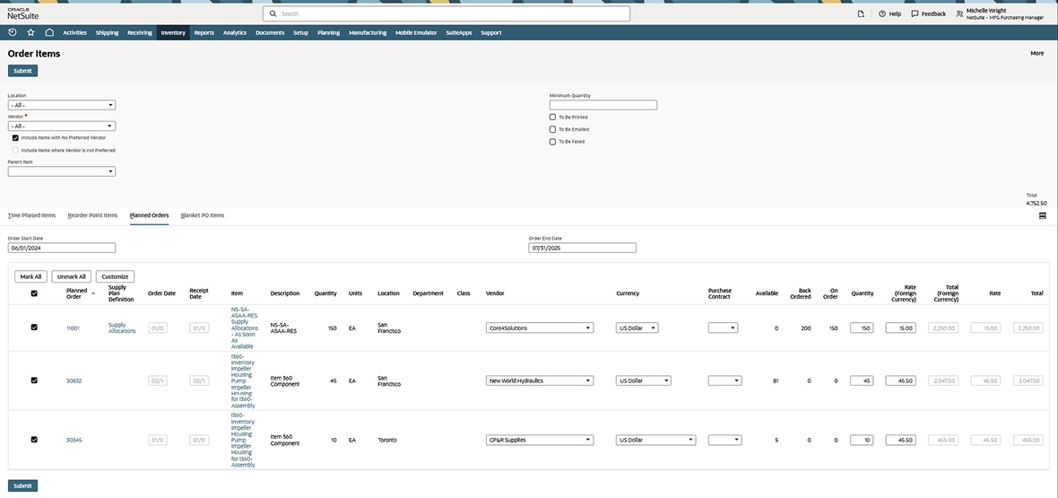
Task: Click the Order Start Date field
Action: pos(62,248)
